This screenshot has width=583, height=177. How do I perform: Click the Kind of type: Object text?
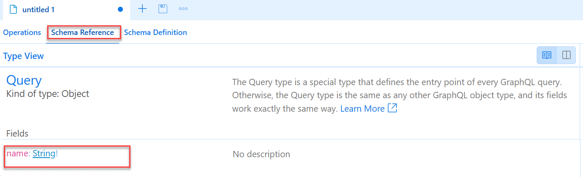tap(48, 94)
